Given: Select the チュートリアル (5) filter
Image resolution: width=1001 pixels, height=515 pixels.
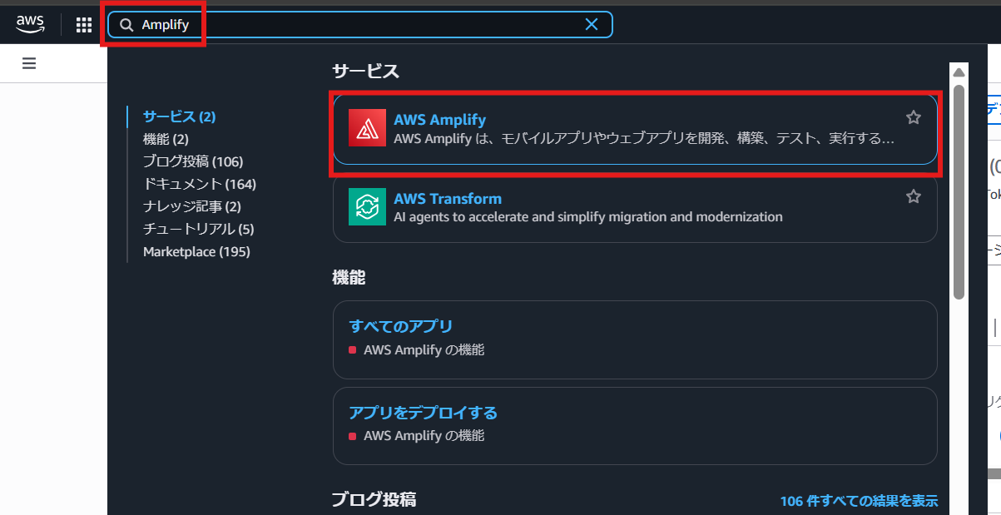Looking at the screenshot, I should coord(199,229).
